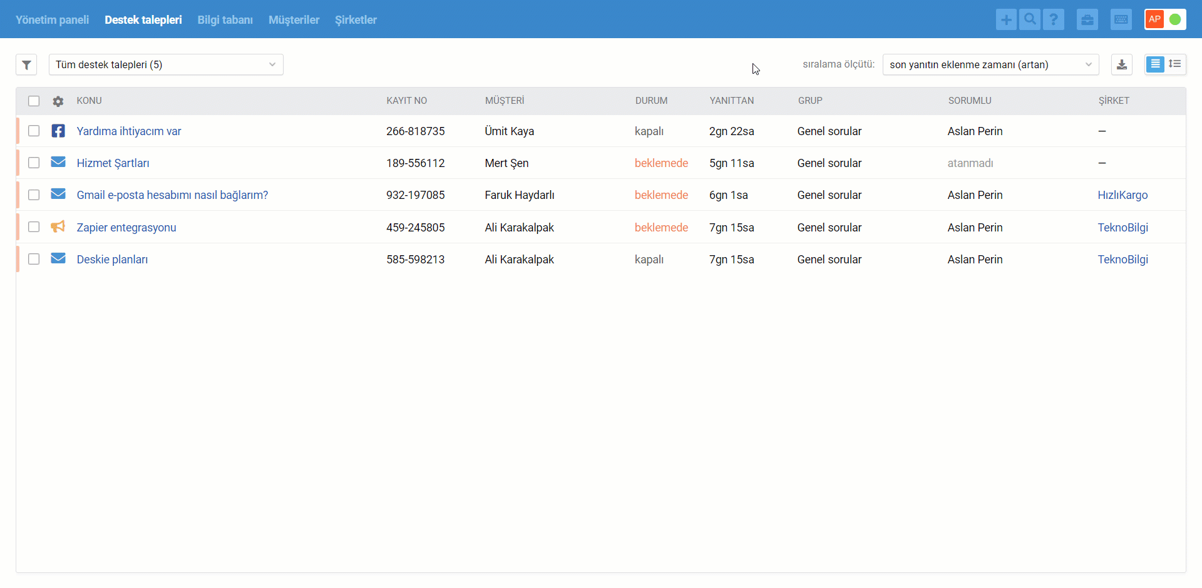Click envelope icon of Deskie planları ticket

(58, 259)
